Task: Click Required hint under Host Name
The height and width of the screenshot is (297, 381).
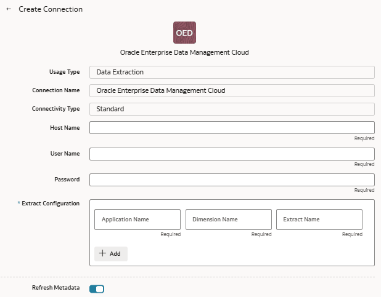Action: pyautogui.click(x=364, y=138)
